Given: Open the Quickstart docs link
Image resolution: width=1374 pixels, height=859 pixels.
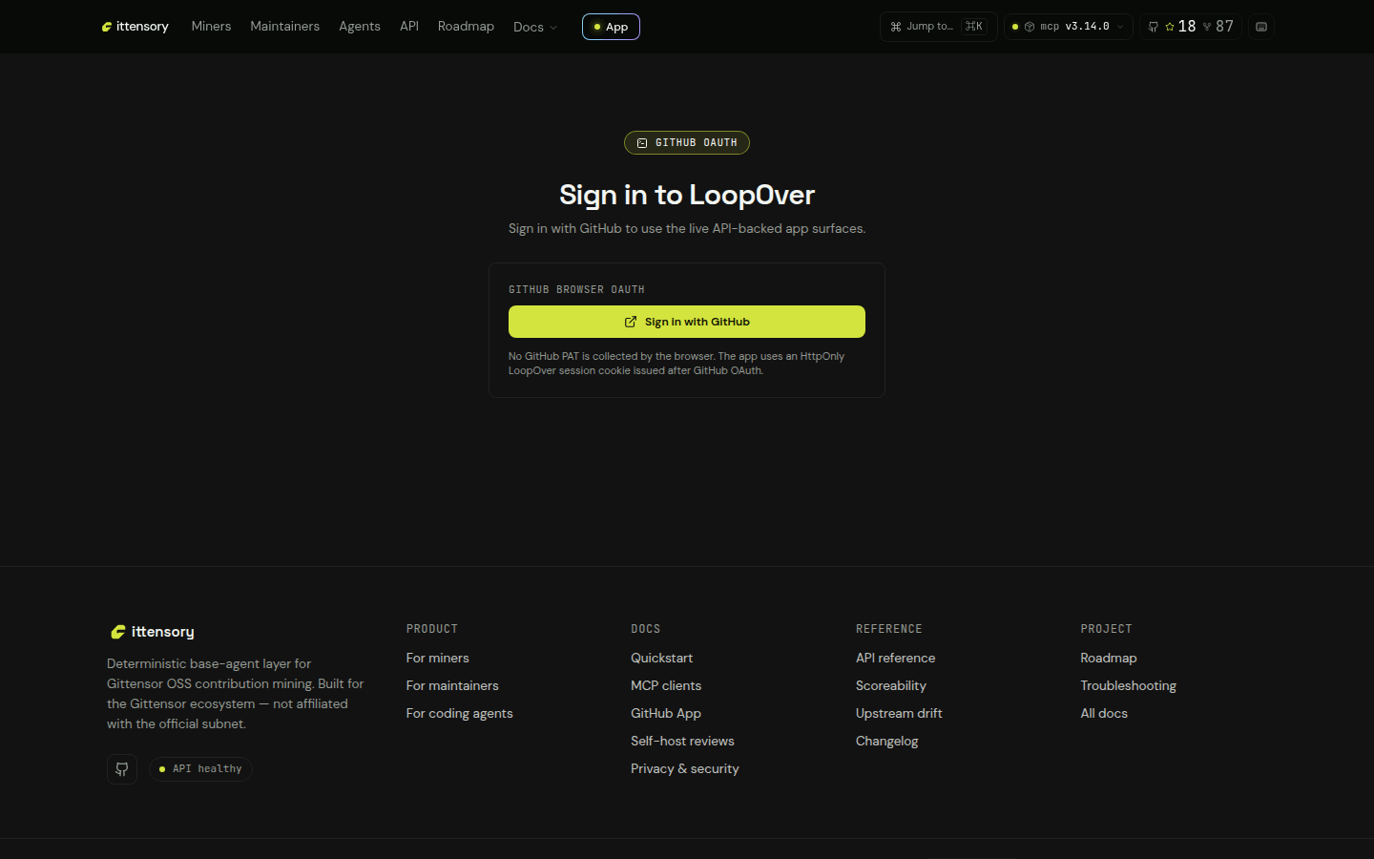Looking at the screenshot, I should coord(662,658).
